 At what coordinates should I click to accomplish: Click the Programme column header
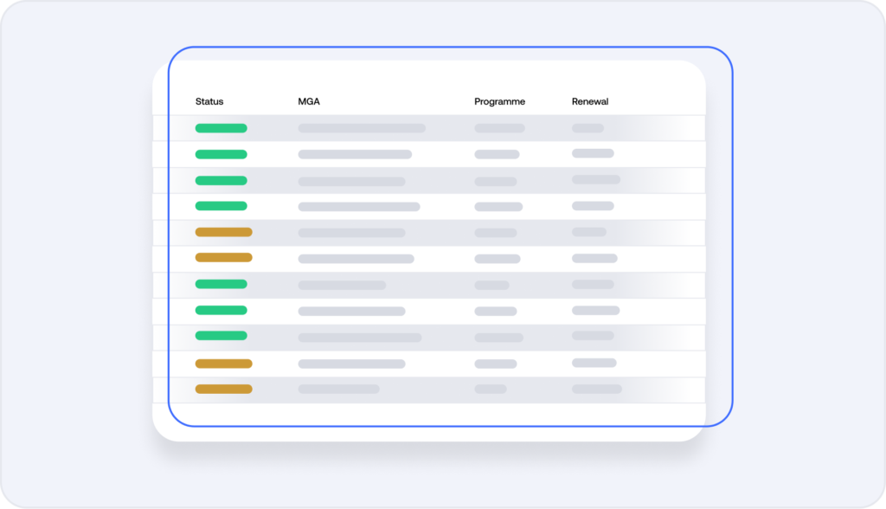coord(499,101)
